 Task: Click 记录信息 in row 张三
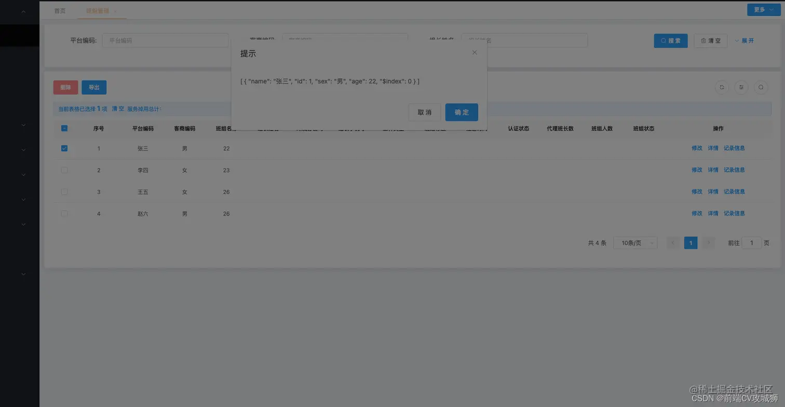click(734, 148)
